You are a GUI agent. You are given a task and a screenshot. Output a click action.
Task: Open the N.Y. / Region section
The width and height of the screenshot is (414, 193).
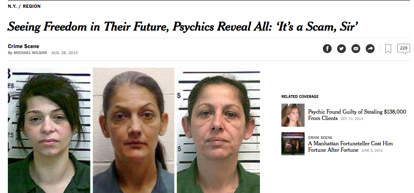(x=24, y=6)
